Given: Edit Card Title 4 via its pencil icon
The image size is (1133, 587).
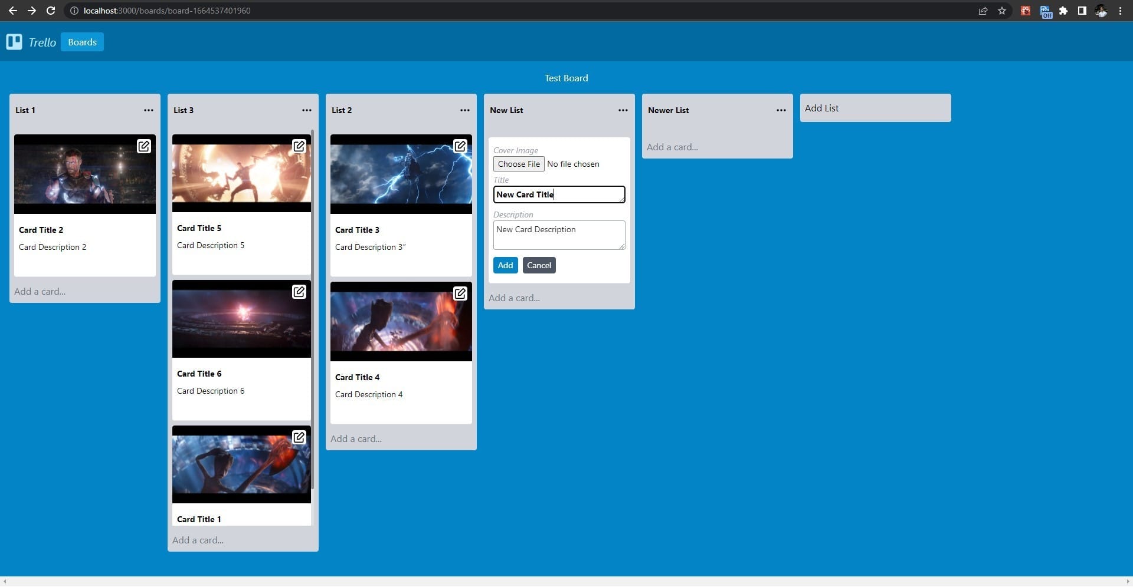Looking at the screenshot, I should pyautogui.click(x=460, y=293).
